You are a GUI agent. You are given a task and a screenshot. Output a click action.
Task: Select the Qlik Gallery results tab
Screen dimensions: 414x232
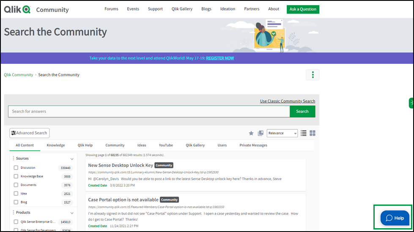pos(195,145)
